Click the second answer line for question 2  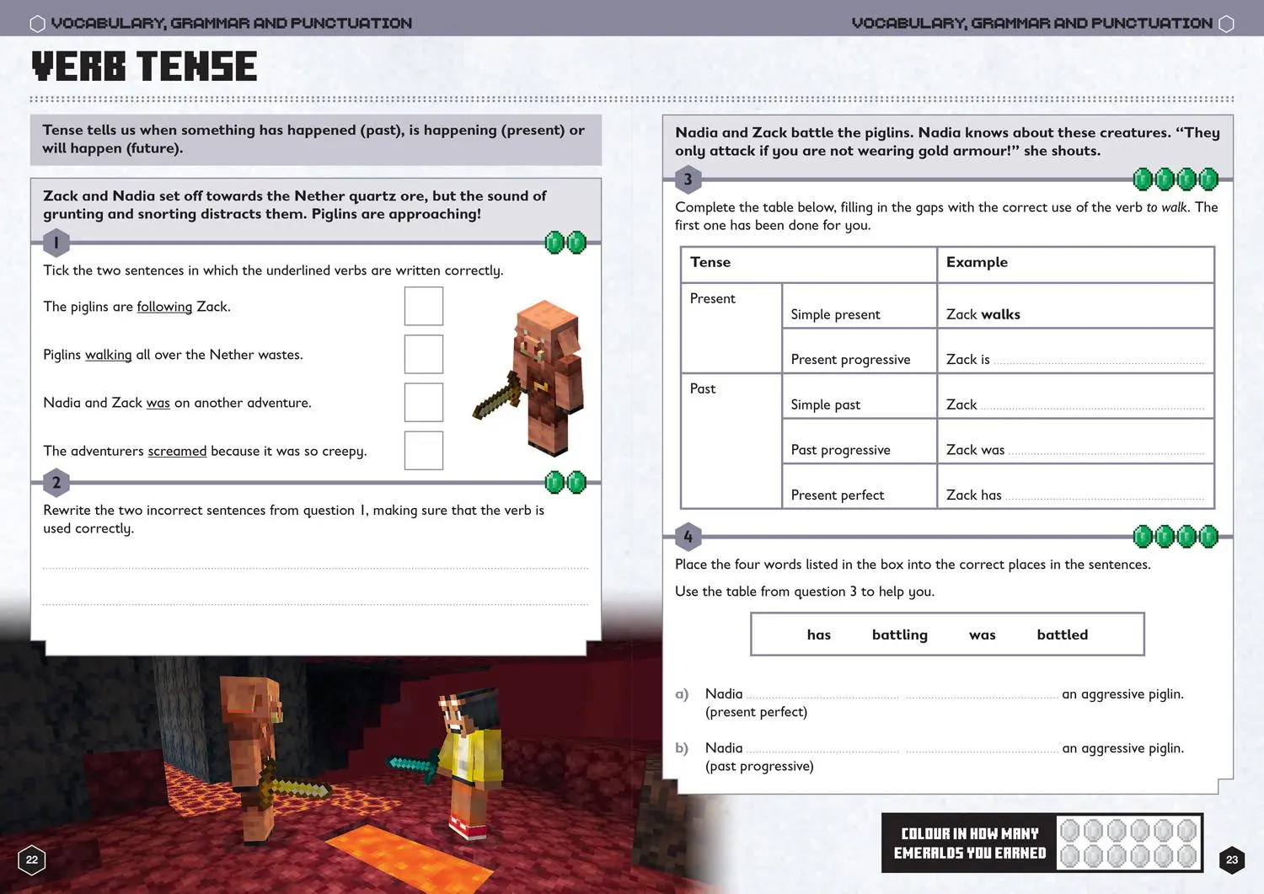pyautogui.click(x=316, y=604)
